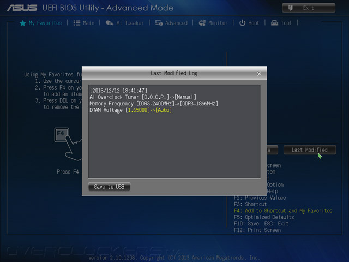This screenshot has height=262, width=349.
Task: Click the Monitor tab thermometer icon
Action: point(202,23)
